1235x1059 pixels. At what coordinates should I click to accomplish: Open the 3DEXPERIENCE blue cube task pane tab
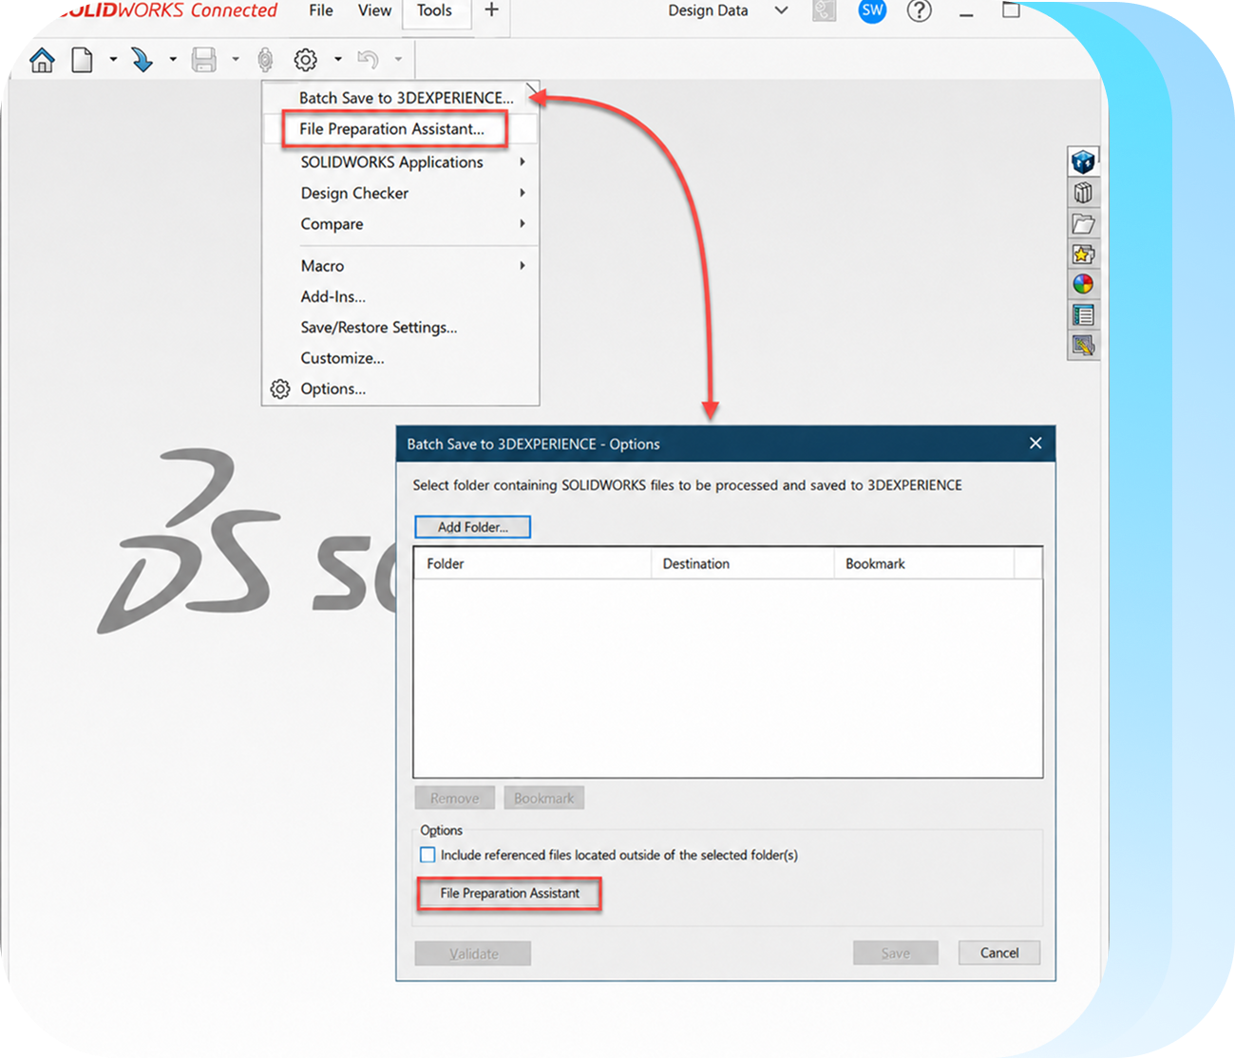tap(1083, 161)
